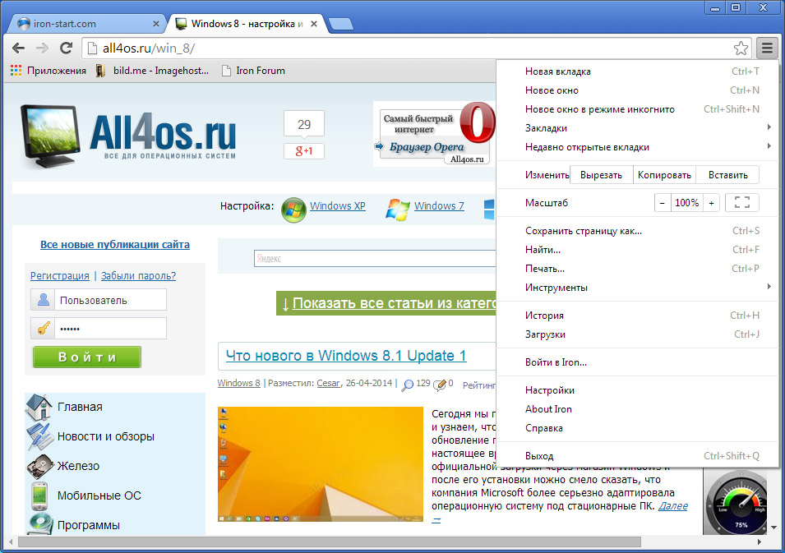Click the Windows XP round logo icon

click(x=293, y=210)
